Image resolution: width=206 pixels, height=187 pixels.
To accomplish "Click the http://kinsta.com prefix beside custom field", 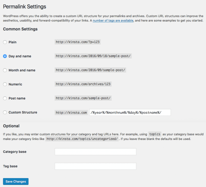I will tap(71, 113).
